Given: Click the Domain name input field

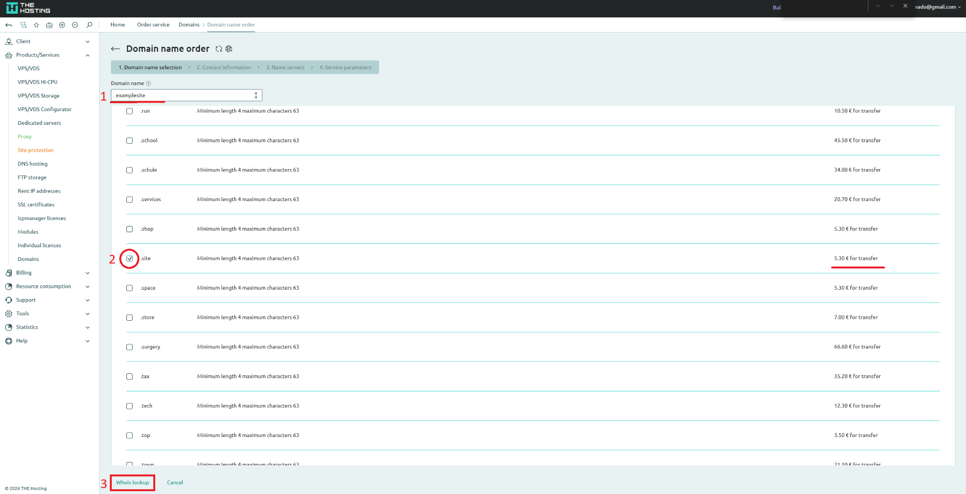Looking at the screenshot, I should coord(184,96).
